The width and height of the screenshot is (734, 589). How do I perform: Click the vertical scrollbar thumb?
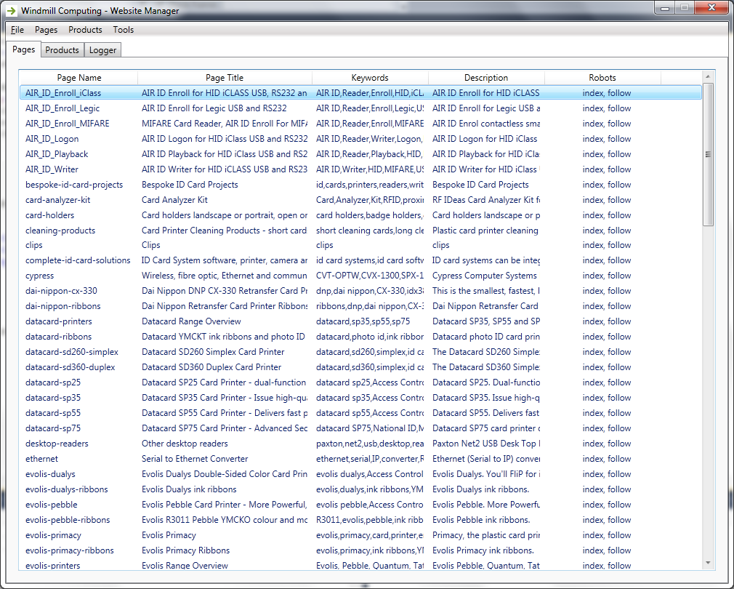pyautogui.click(x=708, y=154)
